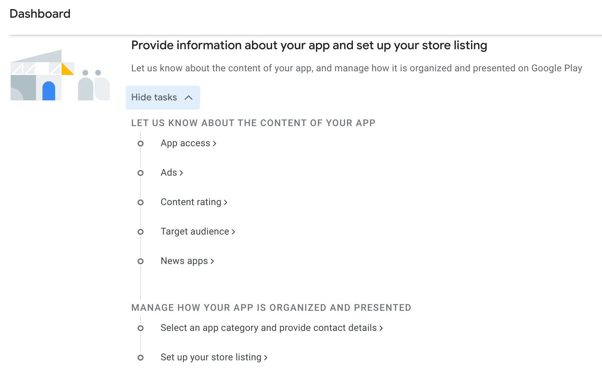The width and height of the screenshot is (602, 370).
Task: Click the status circle beside Ads
Action: click(141, 173)
